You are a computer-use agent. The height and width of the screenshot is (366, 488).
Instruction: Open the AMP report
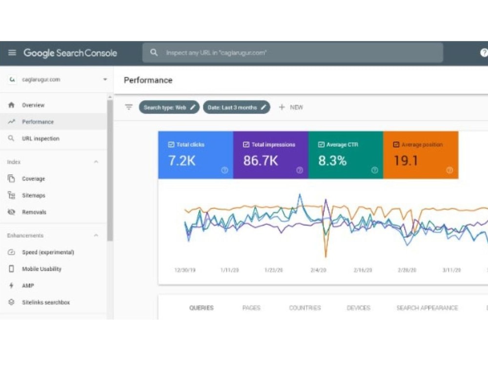28,285
